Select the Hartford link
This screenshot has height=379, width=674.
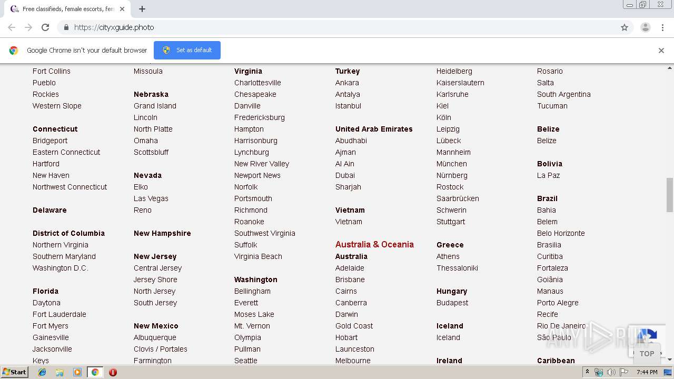click(46, 164)
